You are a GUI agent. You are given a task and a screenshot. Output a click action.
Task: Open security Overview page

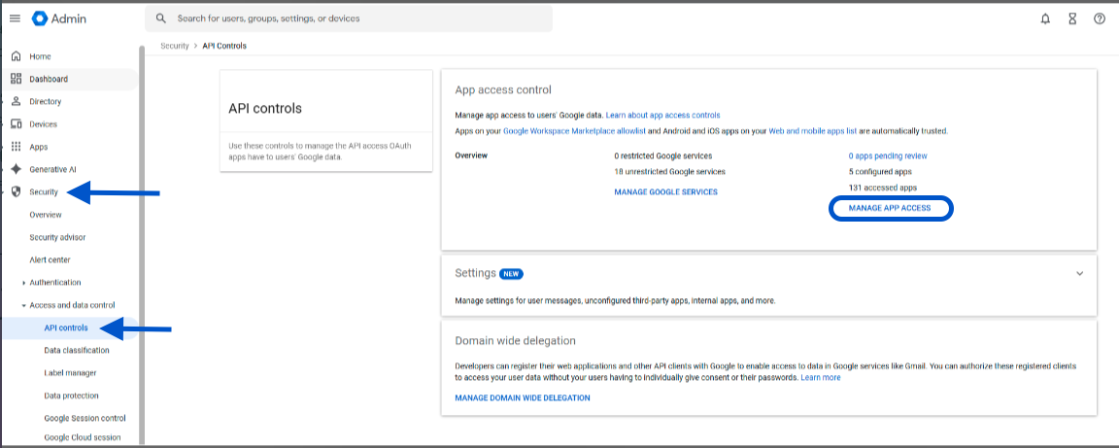coord(45,215)
